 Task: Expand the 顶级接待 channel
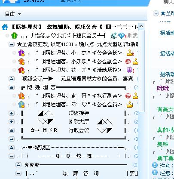coord(12,113)
